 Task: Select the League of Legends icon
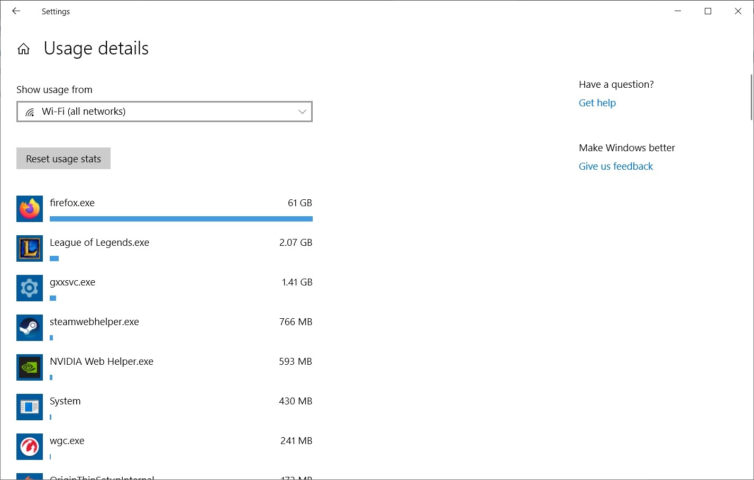pos(30,248)
